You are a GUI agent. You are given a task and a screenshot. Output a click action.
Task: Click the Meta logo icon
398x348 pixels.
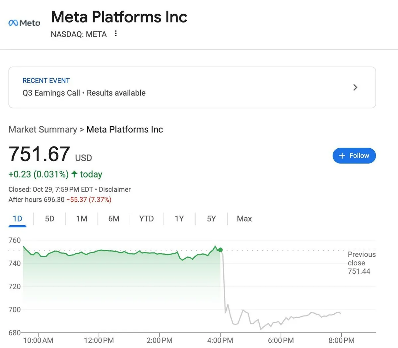click(24, 23)
